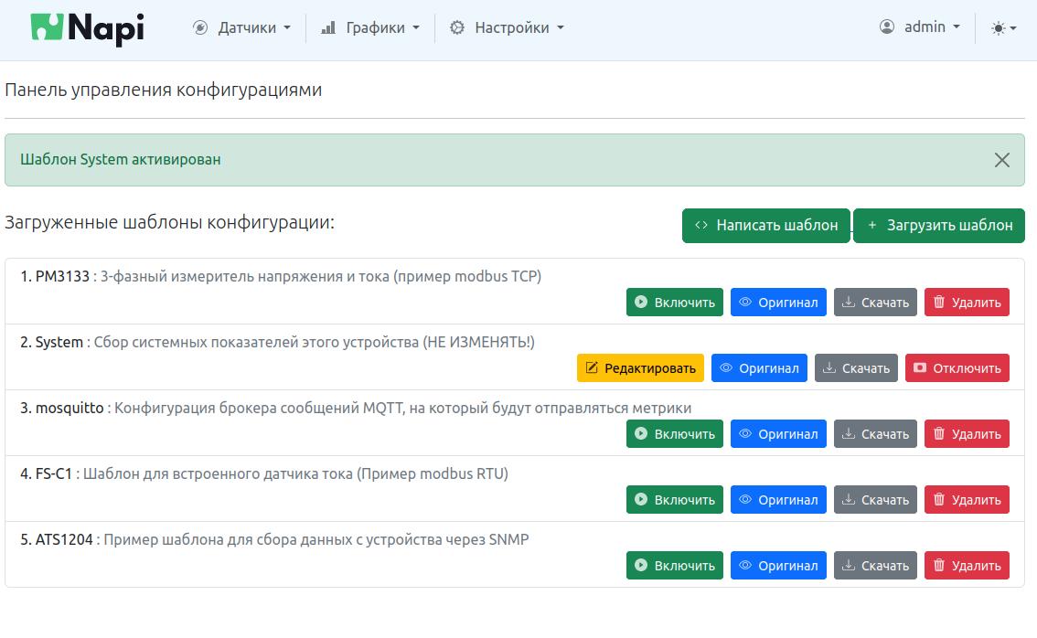Click the download icon for mosquitto template
This screenshot has width=1037, height=638.
click(850, 433)
